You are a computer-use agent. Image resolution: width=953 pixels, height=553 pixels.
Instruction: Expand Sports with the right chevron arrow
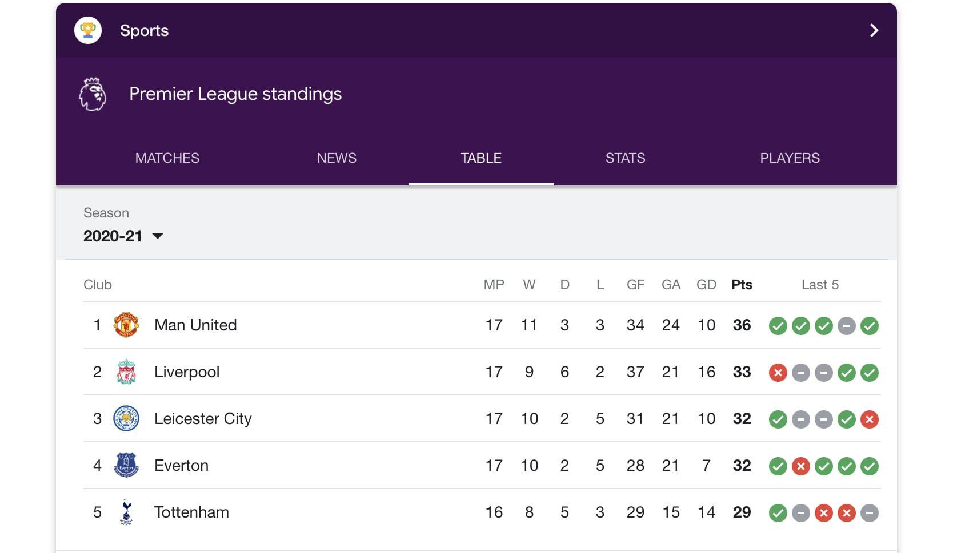click(x=874, y=30)
